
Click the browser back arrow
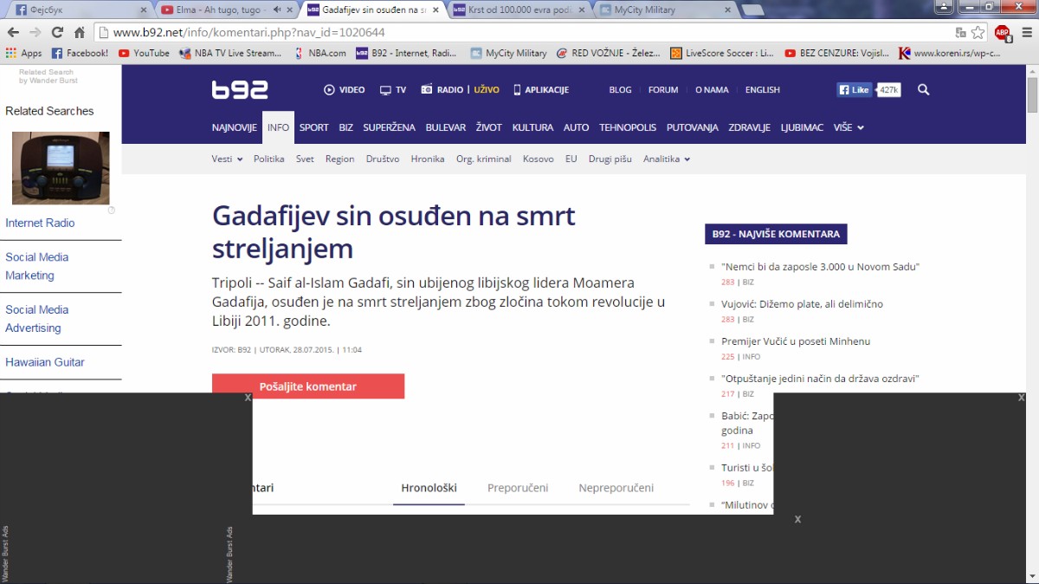[x=13, y=32]
